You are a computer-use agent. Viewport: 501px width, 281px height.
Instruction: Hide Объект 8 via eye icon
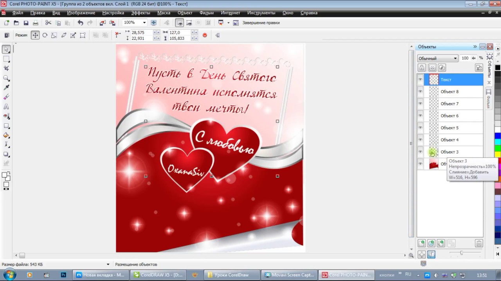[420, 92]
